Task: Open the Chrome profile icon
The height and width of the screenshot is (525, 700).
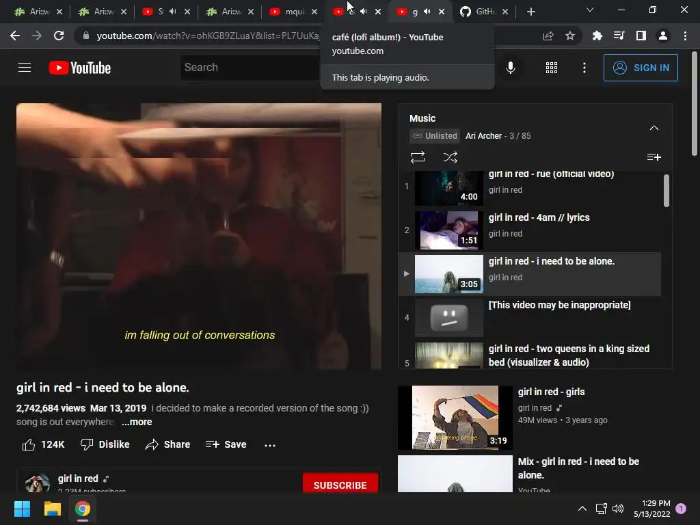Action: pyautogui.click(x=663, y=36)
